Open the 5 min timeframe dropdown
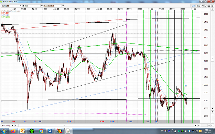 tap(42, 6)
